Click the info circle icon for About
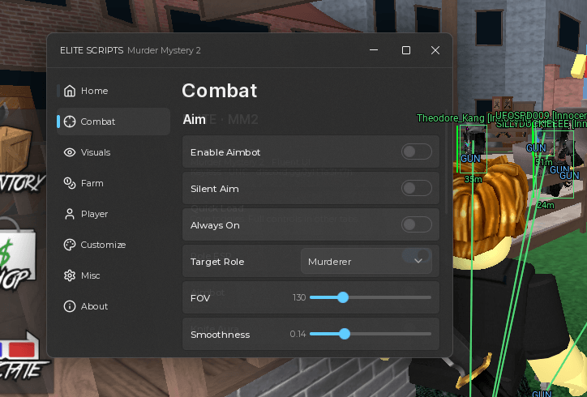 70,306
